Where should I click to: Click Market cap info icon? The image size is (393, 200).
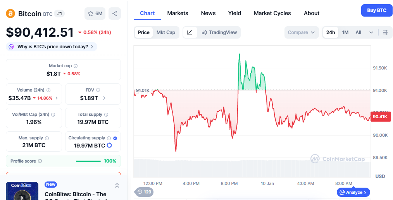coord(76,66)
